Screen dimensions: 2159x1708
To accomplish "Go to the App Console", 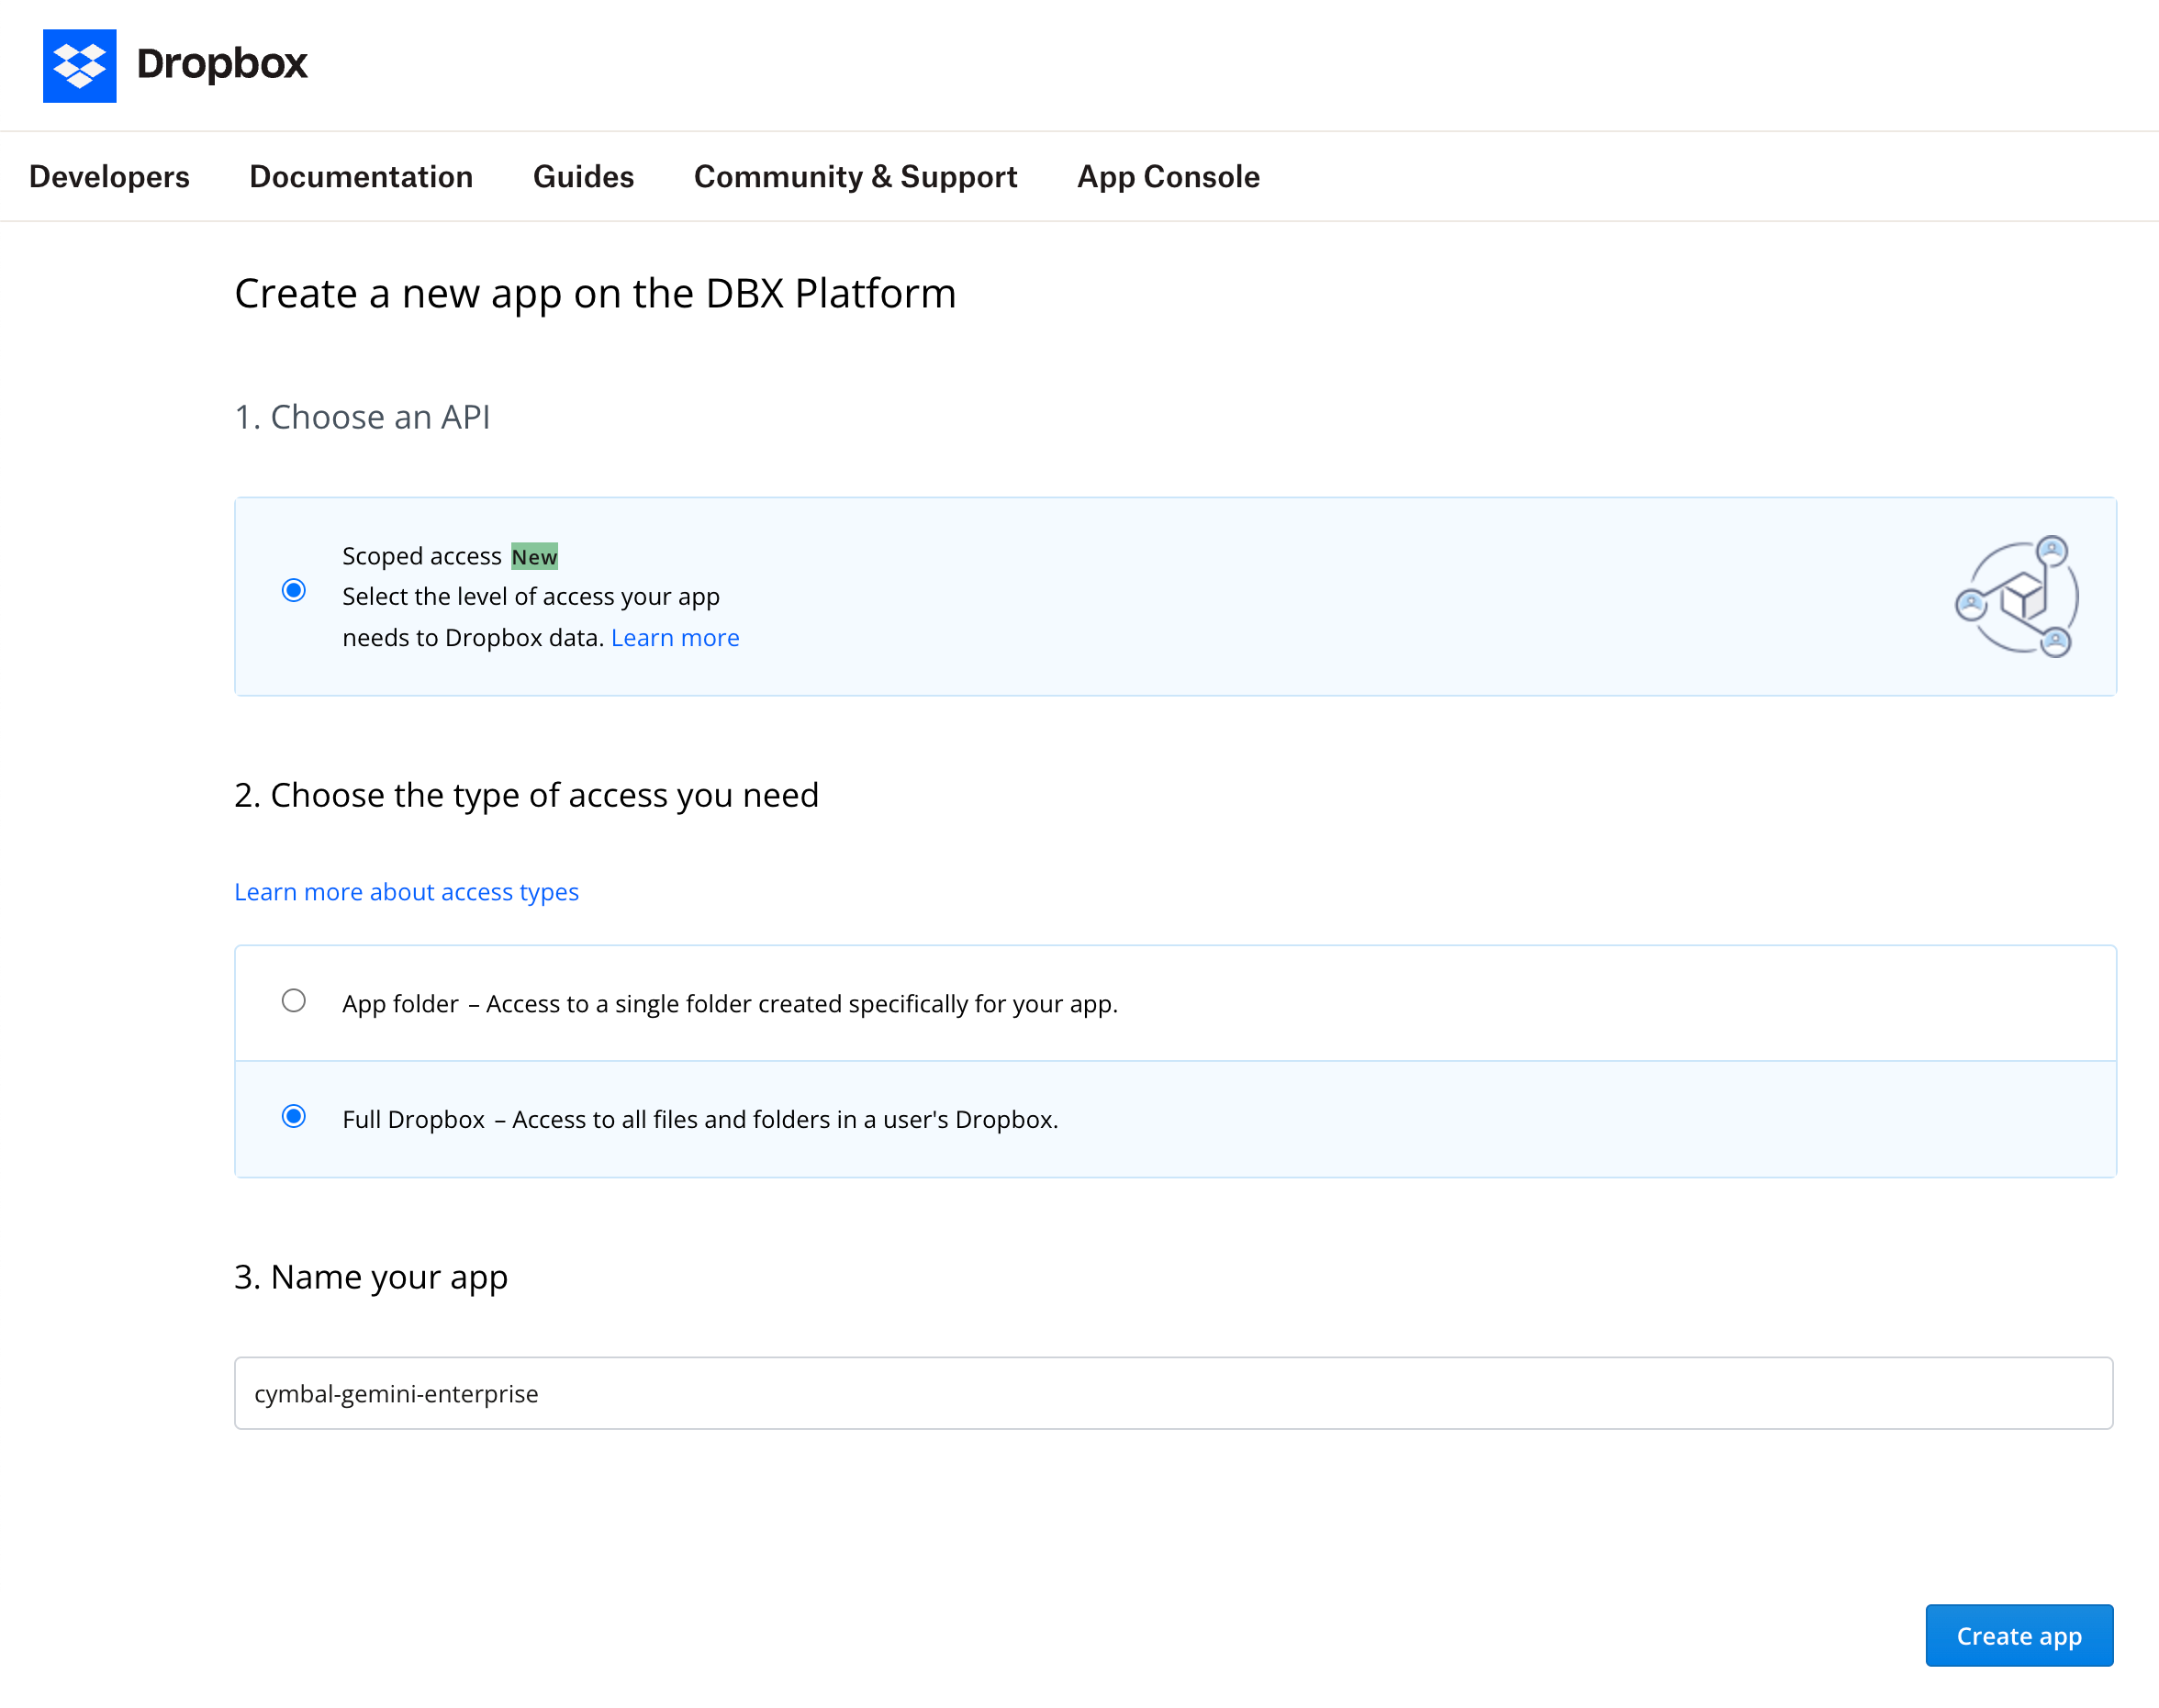I will tap(1167, 176).
